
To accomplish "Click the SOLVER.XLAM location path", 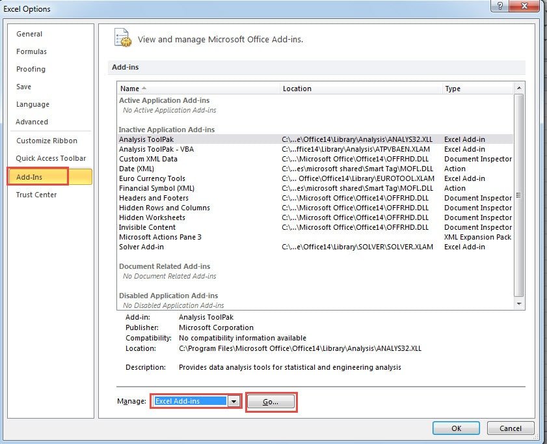I will [x=357, y=247].
